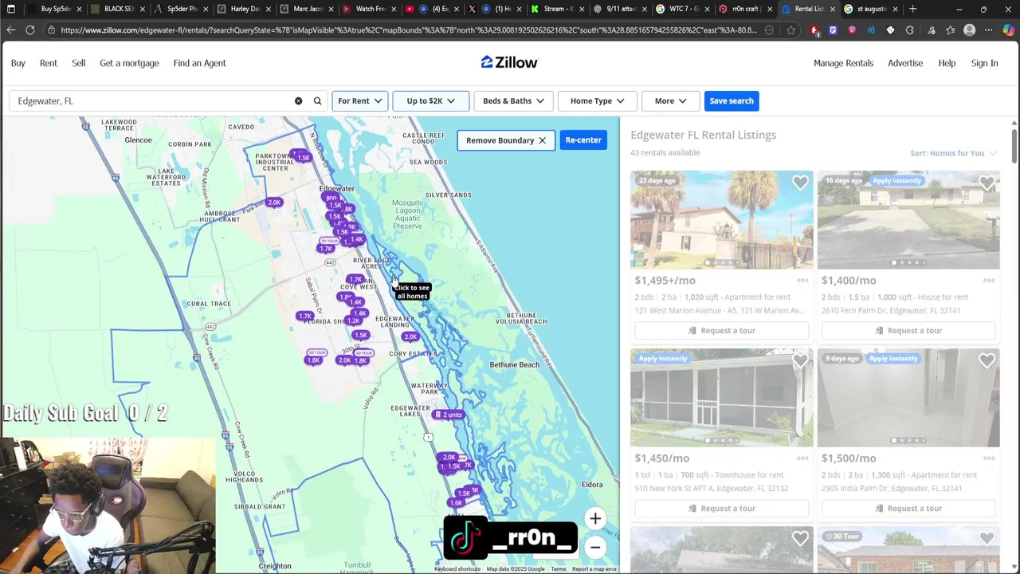Image resolution: width=1020 pixels, height=574 pixels.
Task: Open the Buy menu
Action: (x=18, y=63)
